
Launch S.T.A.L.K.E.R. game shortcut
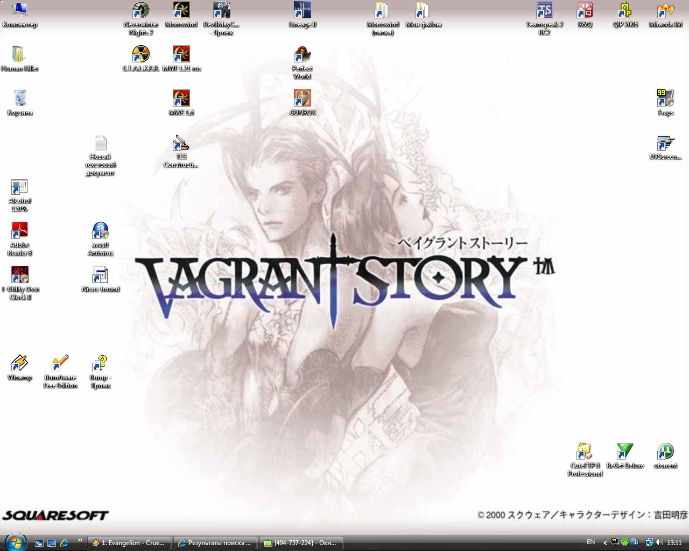tap(140, 59)
